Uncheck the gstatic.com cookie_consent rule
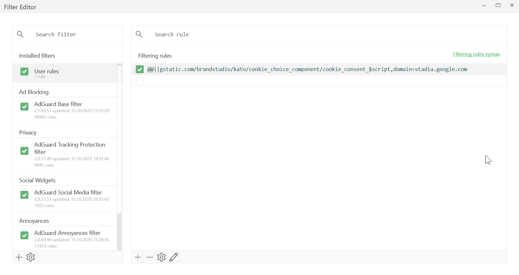The width and height of the screenshot is (519, 275). (x=140, y=69)
